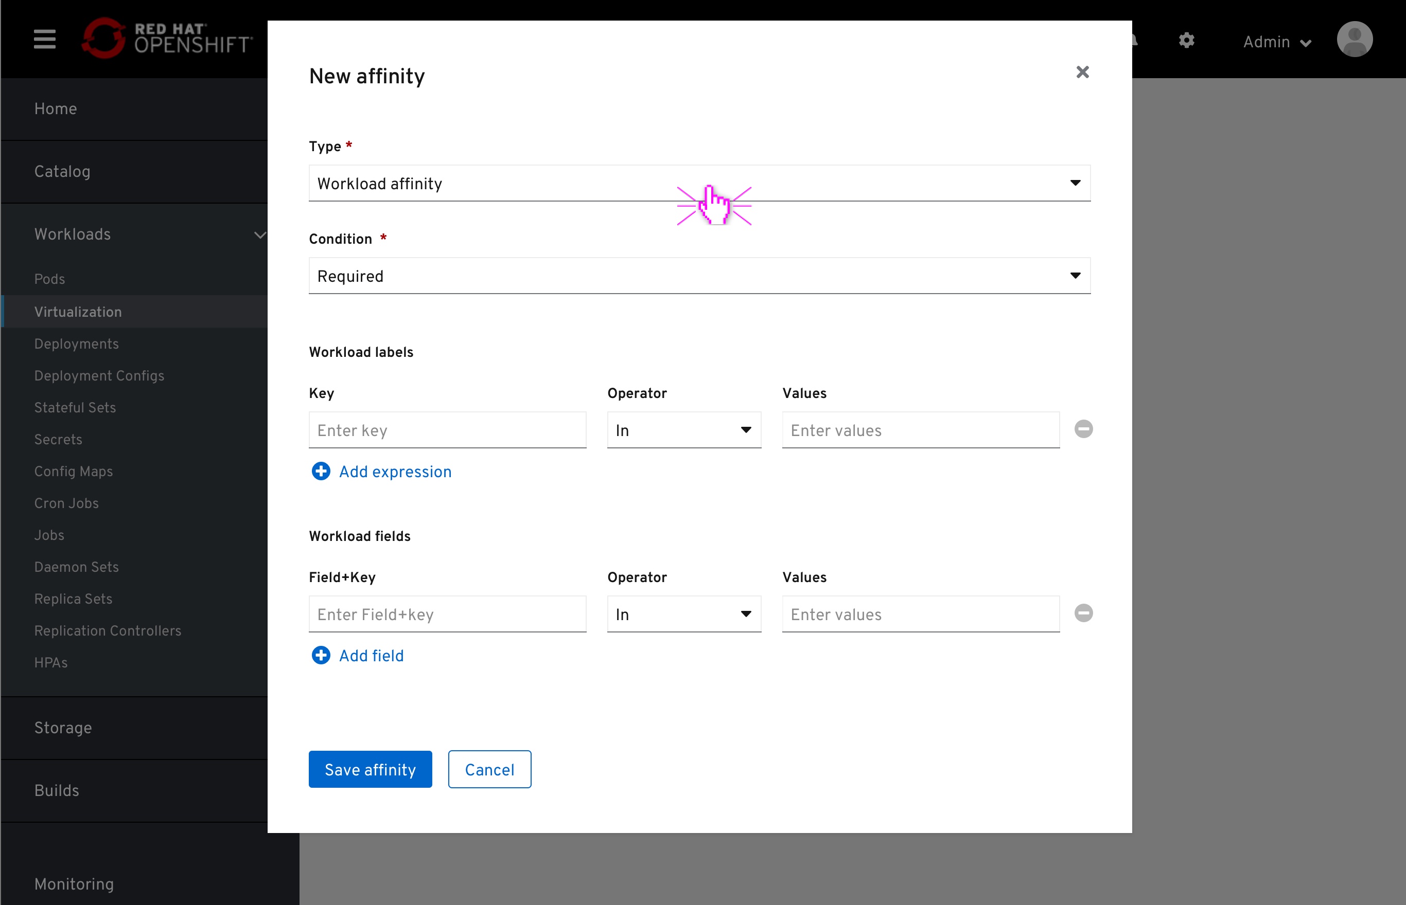Click the remove expression minus icon
This screenshot has width=1406, height=905.
tap(1083, 429)
